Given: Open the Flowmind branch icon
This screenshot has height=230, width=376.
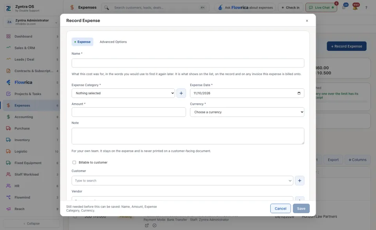Looking at the screenshot, I should point(8,198).
